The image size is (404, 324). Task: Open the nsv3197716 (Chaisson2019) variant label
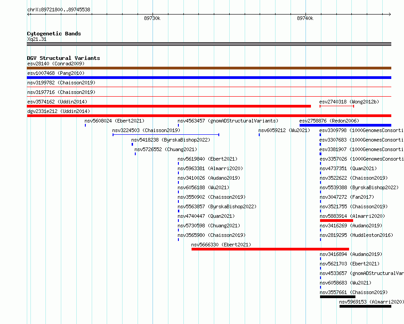61,92
